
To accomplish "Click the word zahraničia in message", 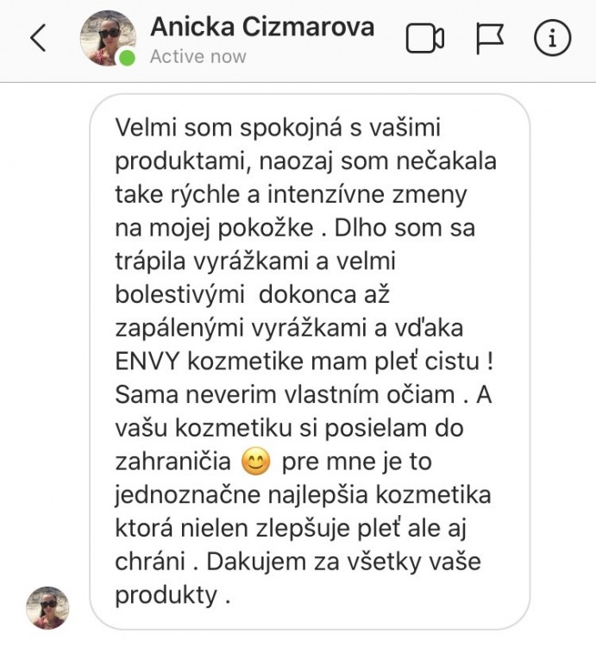I will (x=173, y=462).
